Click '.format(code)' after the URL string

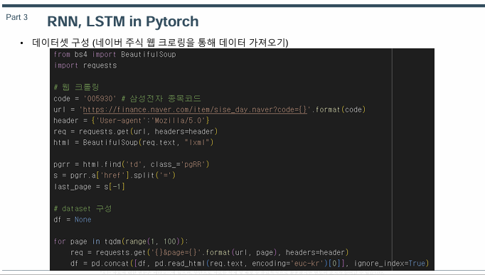pos(339,109)
